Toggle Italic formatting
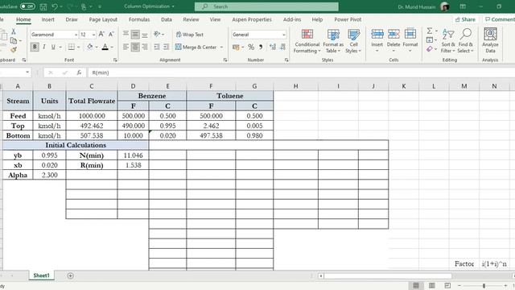 coord(44,47)
